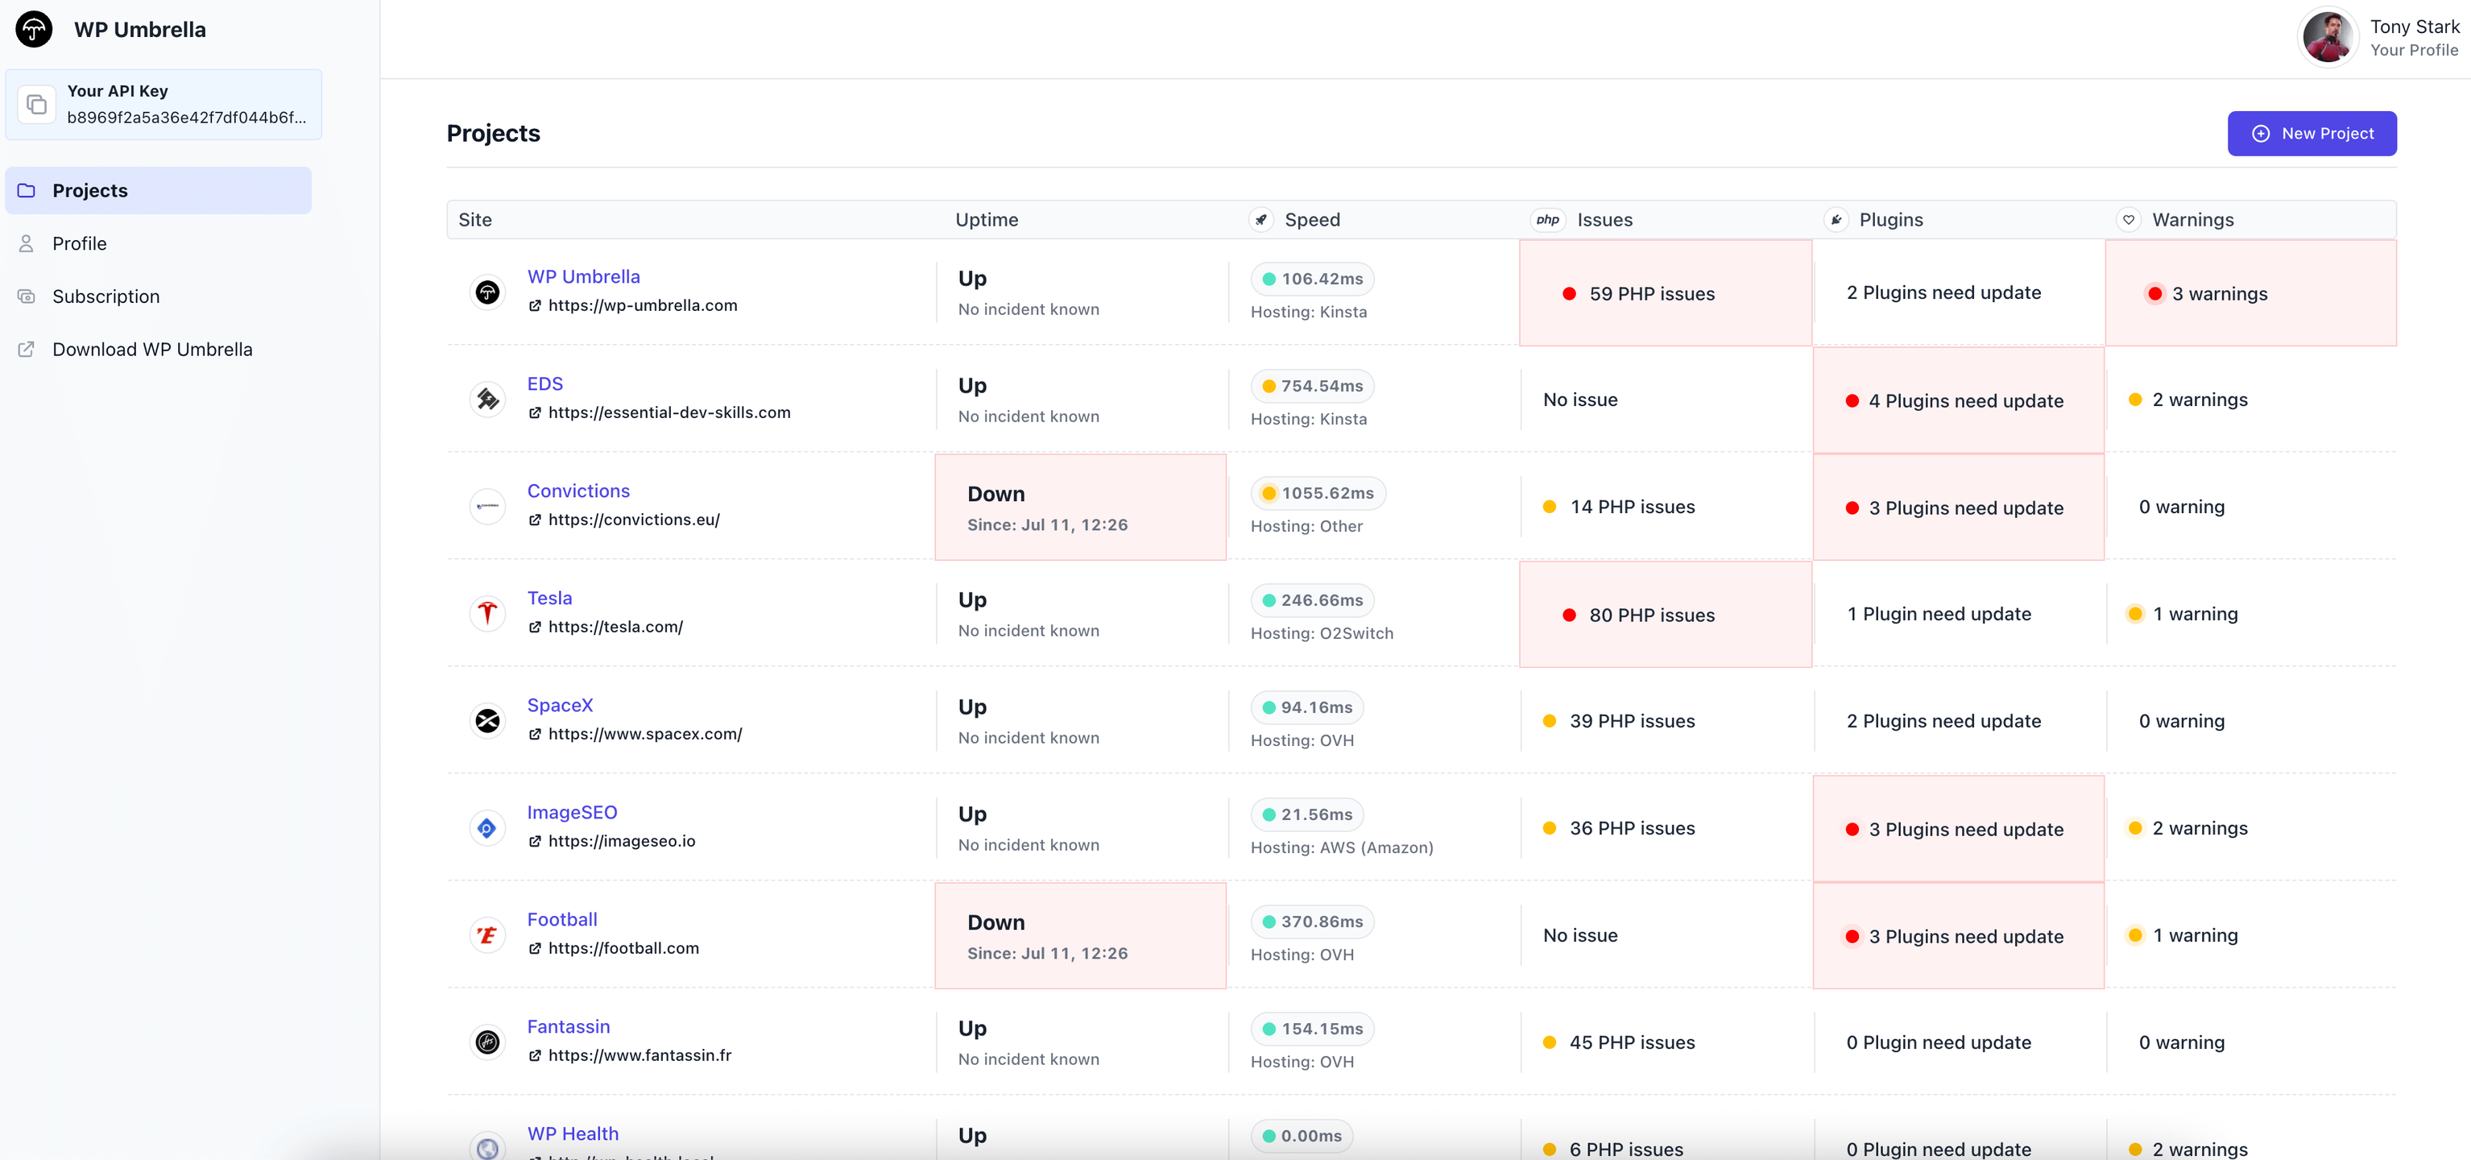Click the SpaceX site logo icon
Image resolution: width=2471 pixels, height=1160 pixels.
point(487,719)
